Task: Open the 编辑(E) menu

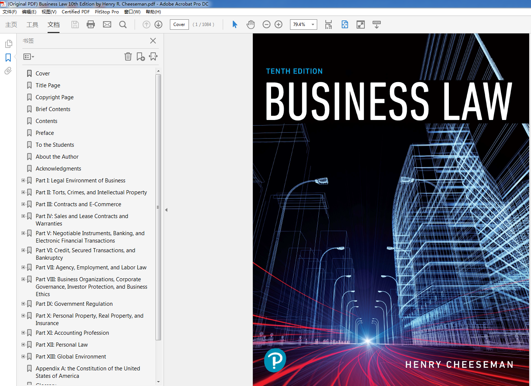Action: point(29,12)
